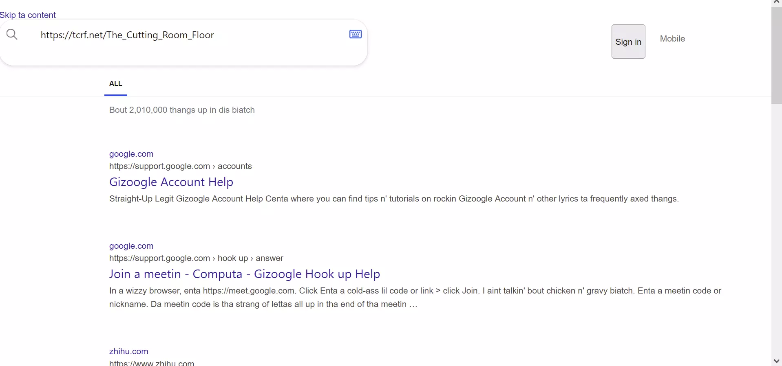The image size is (782, 366).
Task: Click the Sign in button
Action: 628,42
